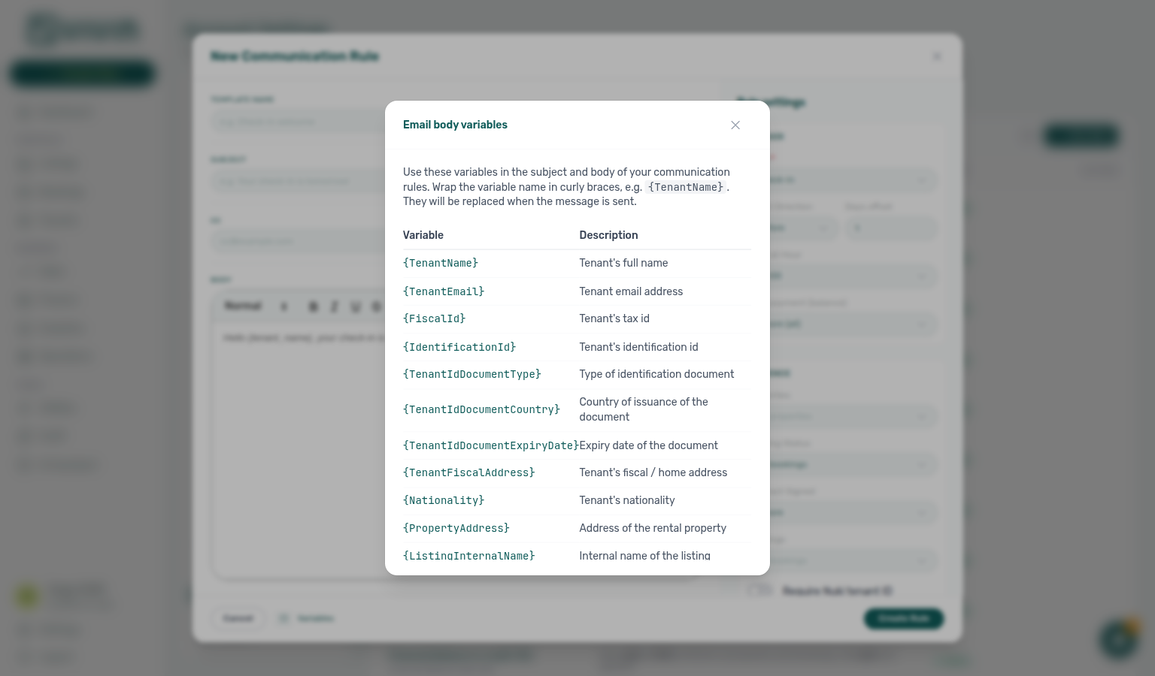Click the {ListingInternalName} variable
Viewport: 1155px width, 676px height.
point(469,556)
